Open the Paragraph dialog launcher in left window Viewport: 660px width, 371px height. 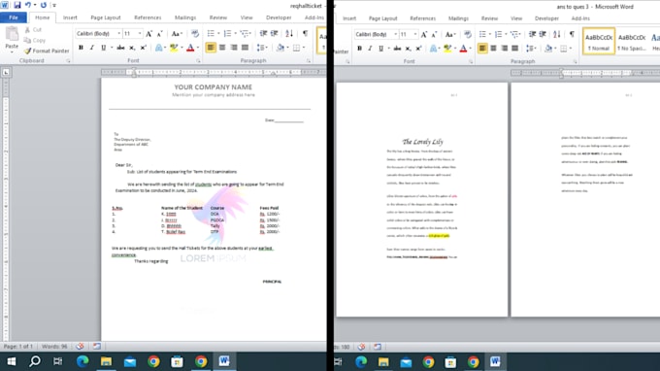[x=309, y=61]
